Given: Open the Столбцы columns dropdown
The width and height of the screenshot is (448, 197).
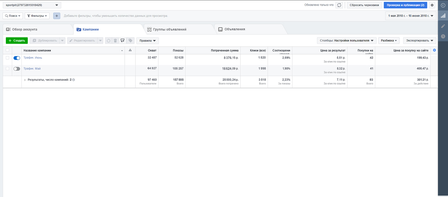Looking at the screenshot, I should point(346,41).
